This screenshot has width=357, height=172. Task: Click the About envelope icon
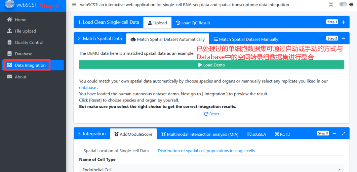[x=10, y=77]
